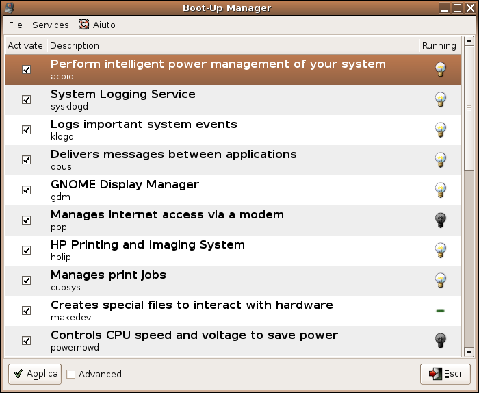The height and width of the screenshot is (393, 479).
Task: Click the scrollbar down arrow
Action: (x=469, y=353)
